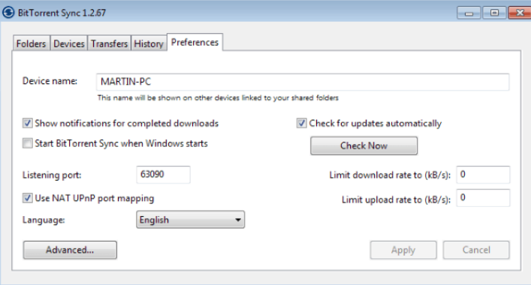Minimize the BitTorrent Sync window
This screenshot has height=285, width=531.
click(x=469, y=13)
